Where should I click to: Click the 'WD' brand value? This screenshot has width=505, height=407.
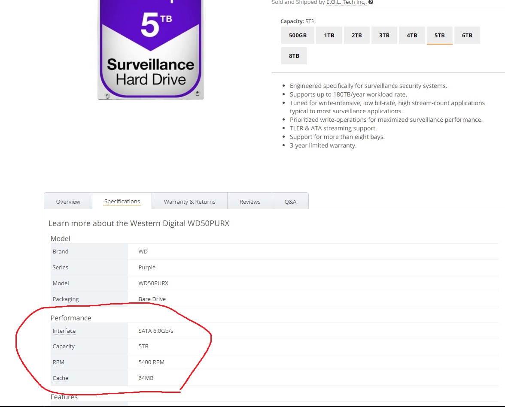143,252
